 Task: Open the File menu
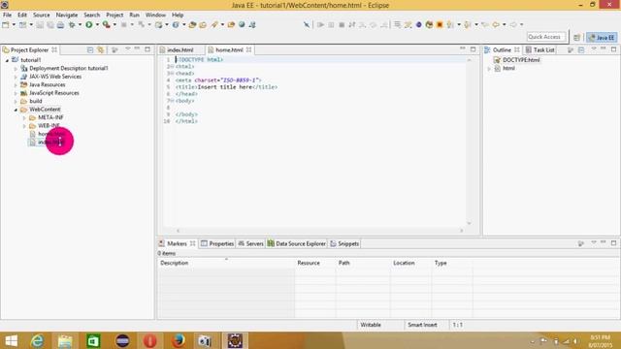pyautogui.click(x=7, y=15)
